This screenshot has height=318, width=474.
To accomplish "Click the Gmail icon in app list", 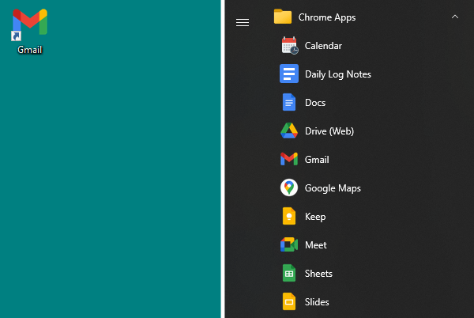I will pos(289,160).
